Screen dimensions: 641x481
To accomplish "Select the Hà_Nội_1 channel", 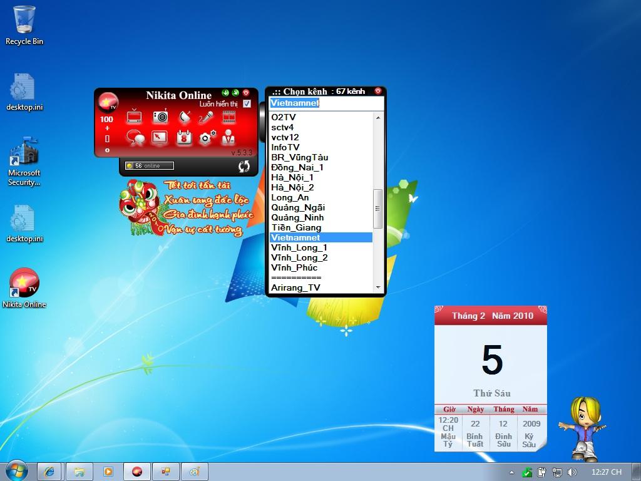I will [x=321, y=177].
